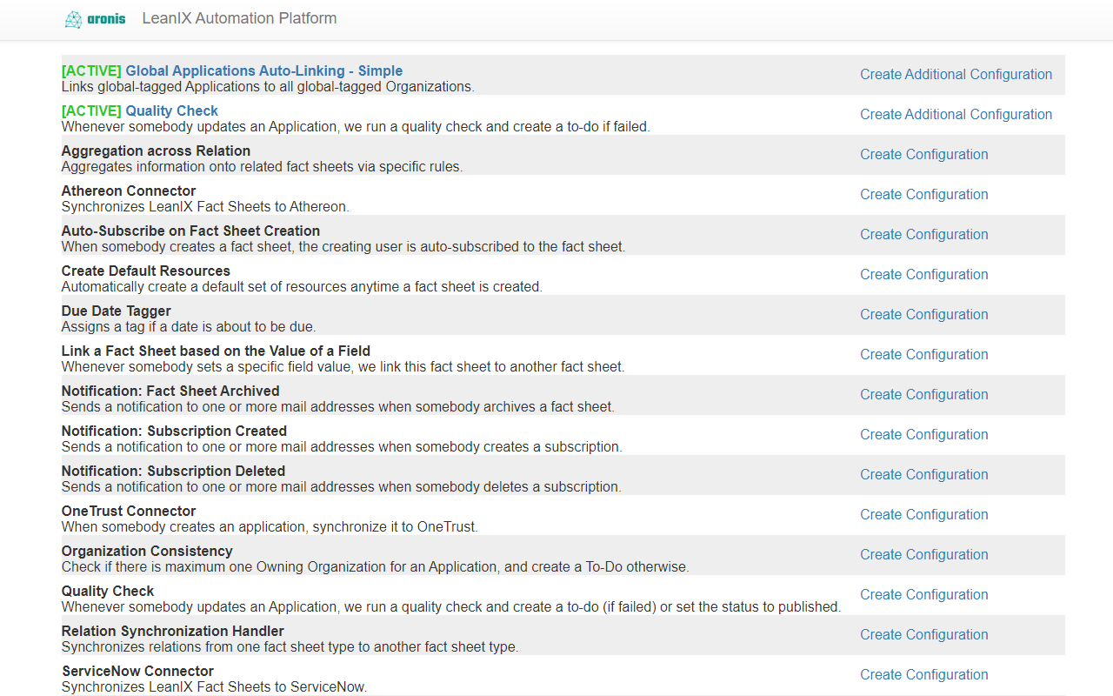Open Global Applications Auto-Linking - Simple link
This screenshot has width=1113, height=696.
[x=264, y=71]
